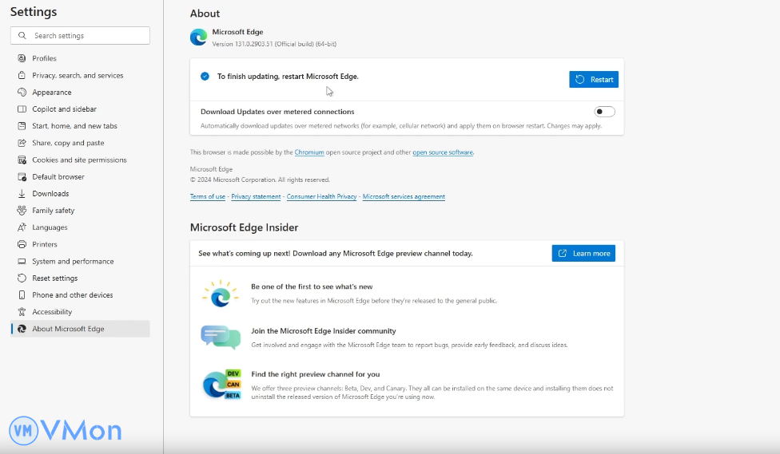
Task: Go to System and performance settings
Action: click(x=73, y=262)
